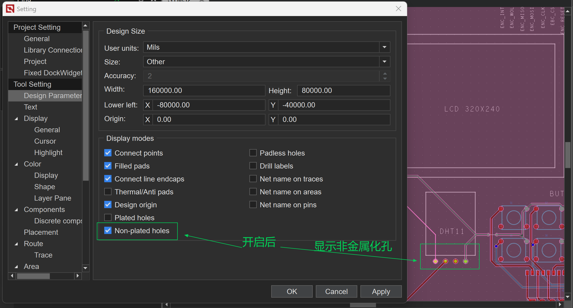Click tree horizontal scroll right arrow
Screen dimensions: 573x308
[78, 276]
